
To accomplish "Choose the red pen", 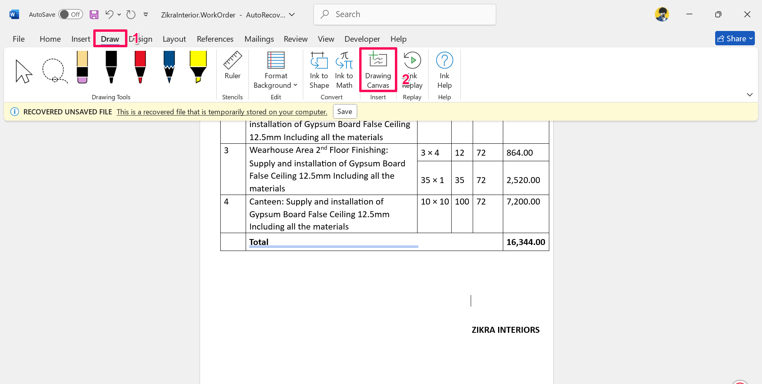I will coord(140,67).
